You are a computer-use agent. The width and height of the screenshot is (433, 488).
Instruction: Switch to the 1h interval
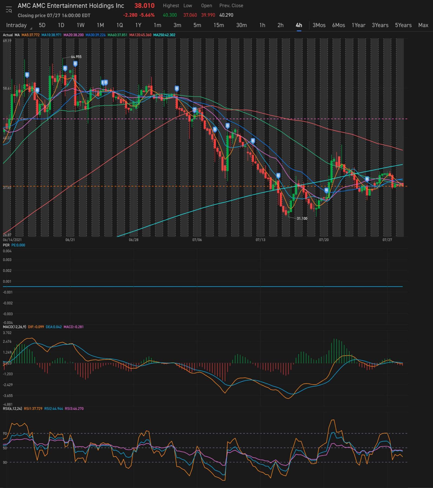tap(262, 25)
